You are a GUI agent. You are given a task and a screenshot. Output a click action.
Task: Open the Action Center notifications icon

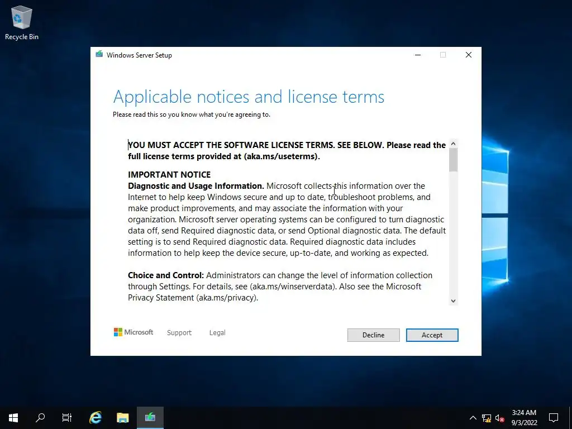(554, 418)
